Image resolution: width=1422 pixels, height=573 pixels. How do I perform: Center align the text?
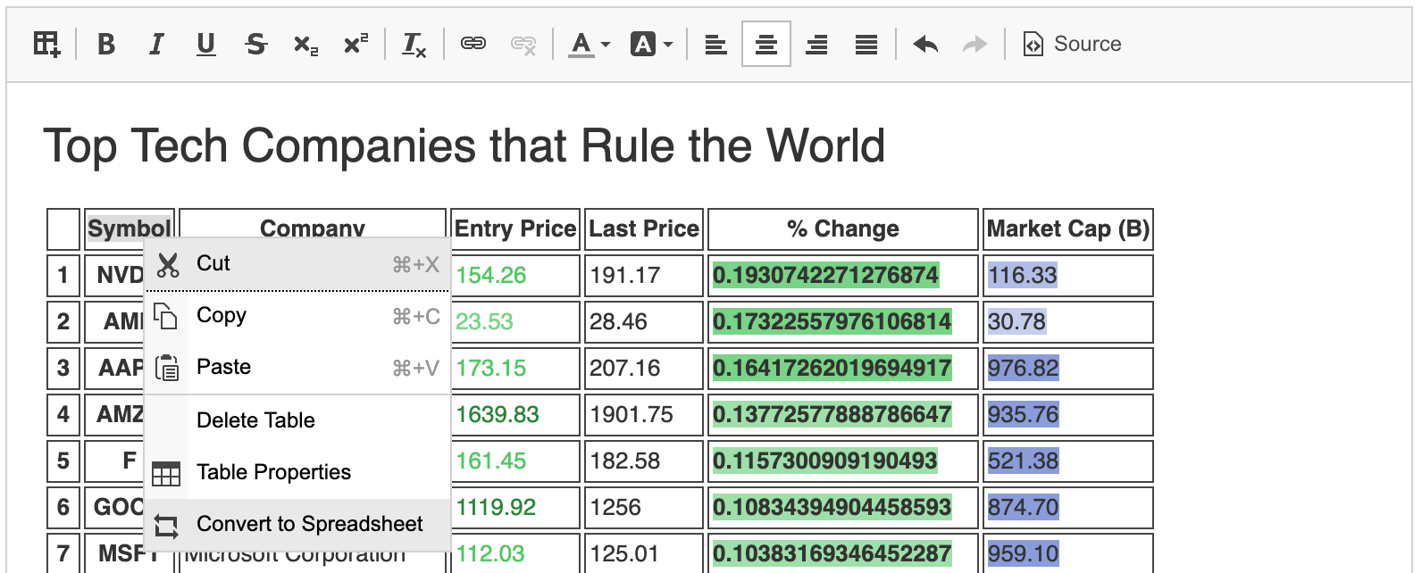coord(766,44)
